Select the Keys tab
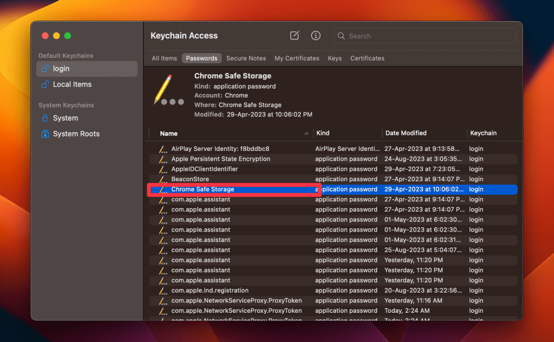This screenshot has height=342, width=554. (334, 58)
